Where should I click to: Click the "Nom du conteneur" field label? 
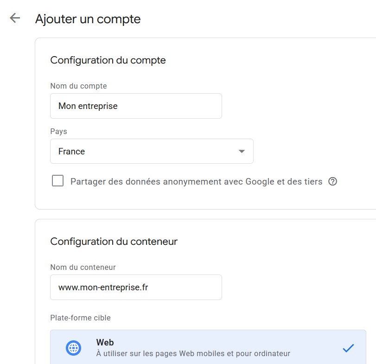(83, 267)
